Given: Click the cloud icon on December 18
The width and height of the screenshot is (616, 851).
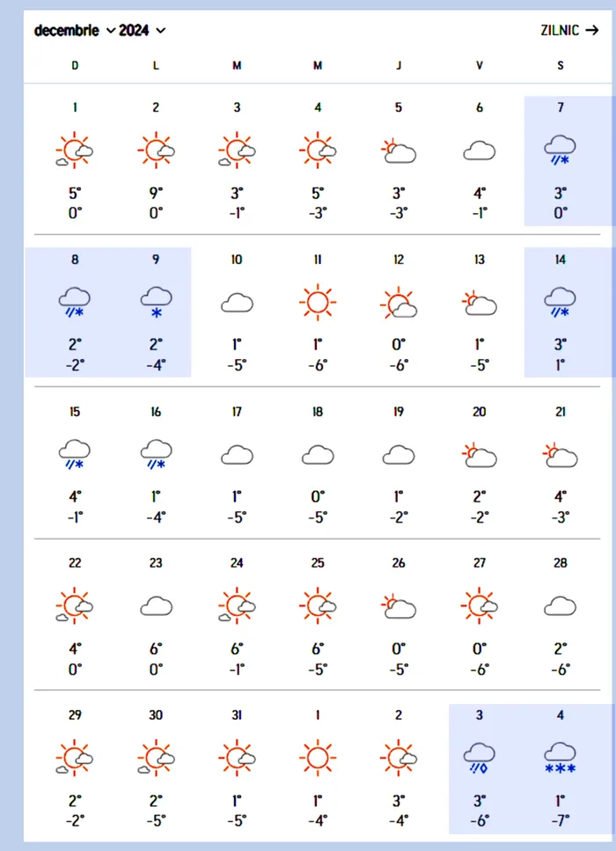Looking at the screenshot, I should click(x=318, y=455).
